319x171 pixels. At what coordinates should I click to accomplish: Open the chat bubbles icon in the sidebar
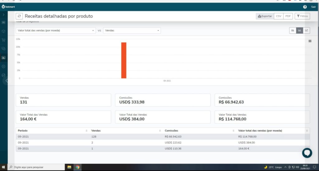click(3, 49)
